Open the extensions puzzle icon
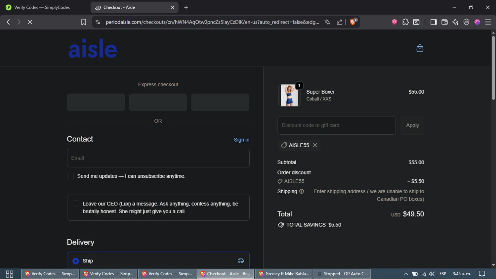 pyautogui.click(x=405, y=22)
